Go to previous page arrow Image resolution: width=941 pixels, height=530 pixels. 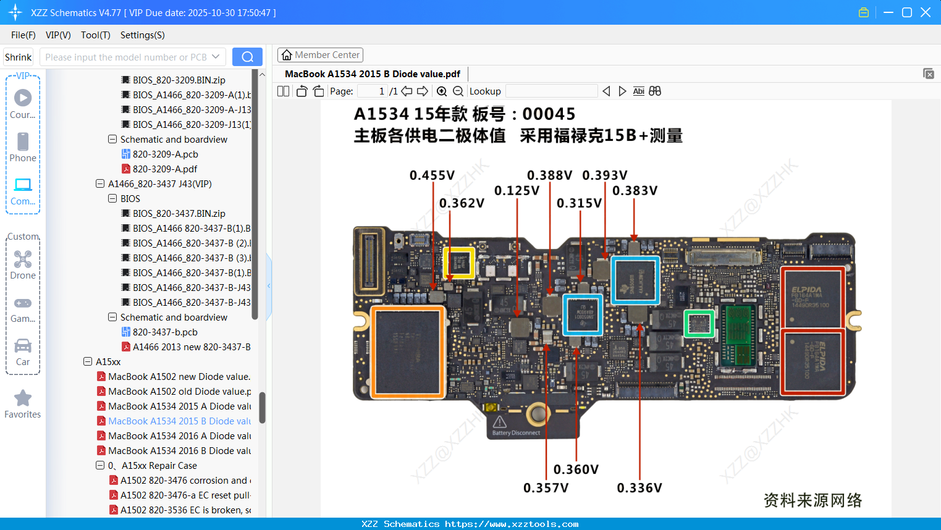pyautogui.click(x=407, y=91)
